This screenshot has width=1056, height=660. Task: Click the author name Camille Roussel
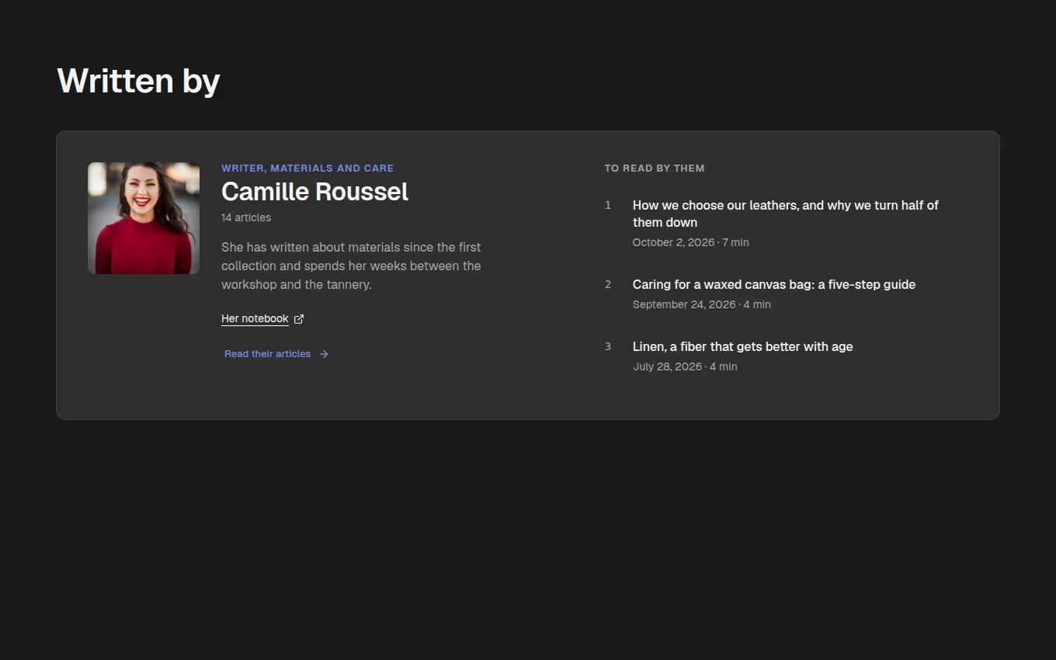[x=314, y=192]
